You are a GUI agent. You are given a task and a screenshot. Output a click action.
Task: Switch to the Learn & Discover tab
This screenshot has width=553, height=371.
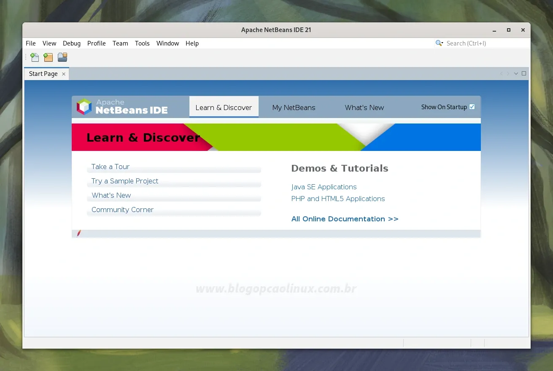[224, 107]
